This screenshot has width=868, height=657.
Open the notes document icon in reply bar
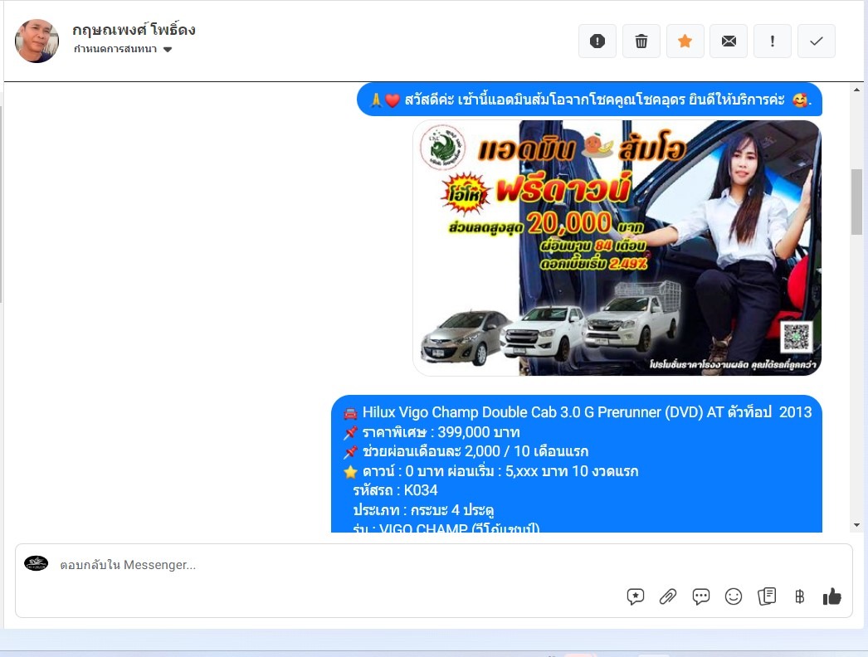pos(767,596)
